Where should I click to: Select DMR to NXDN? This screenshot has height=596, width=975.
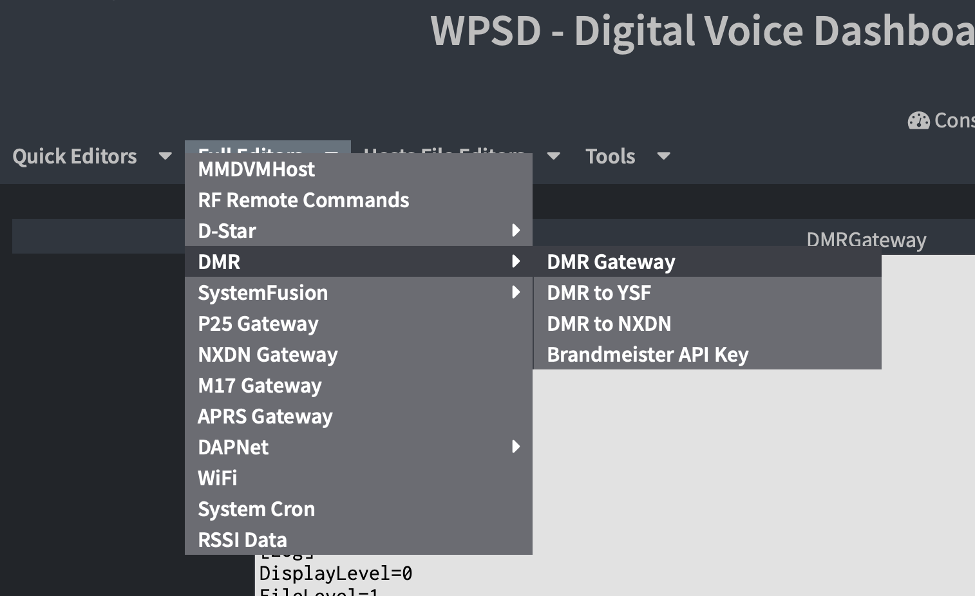609,324
